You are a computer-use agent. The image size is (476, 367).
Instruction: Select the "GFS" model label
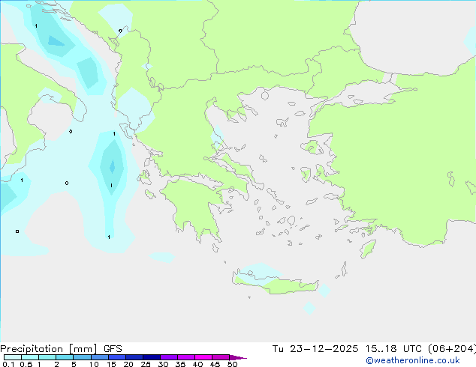click(x=113, y=349)
